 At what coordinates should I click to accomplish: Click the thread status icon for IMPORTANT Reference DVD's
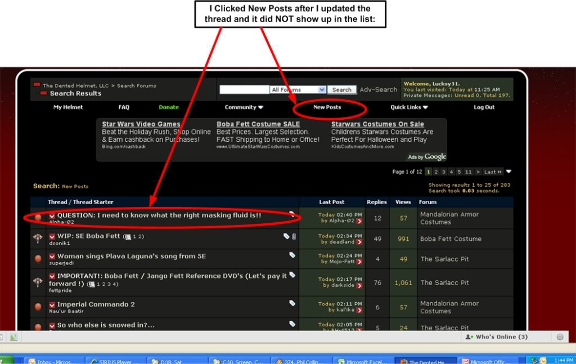38,282
